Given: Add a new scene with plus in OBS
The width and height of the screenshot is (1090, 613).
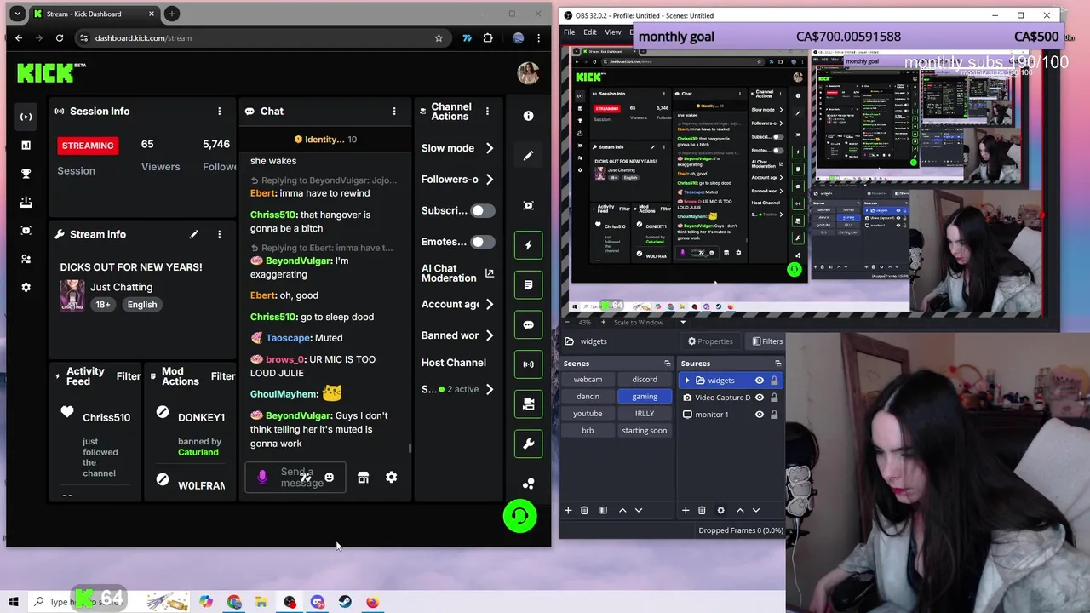Looking at the screenshot, I should click(x=568, y=510).
